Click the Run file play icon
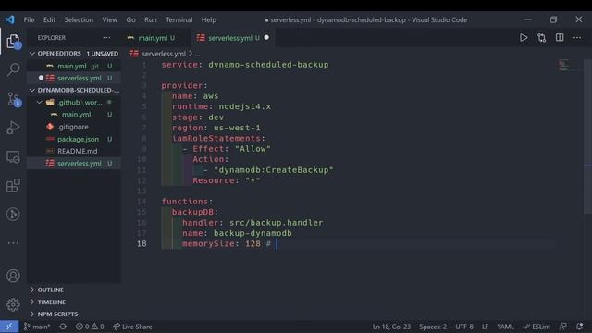 coord(524,38)
